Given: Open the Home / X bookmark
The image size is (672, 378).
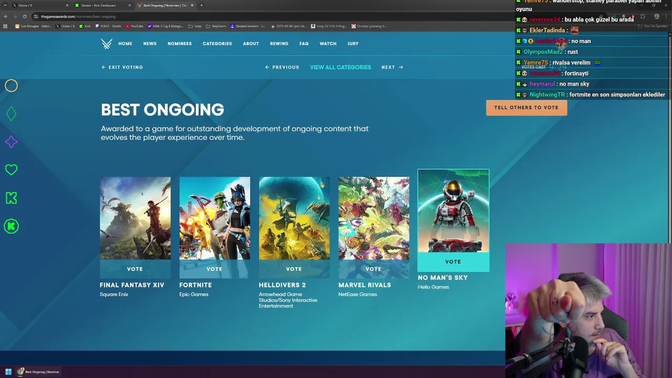Looking at the screenshot, I should tap(66, 26).
